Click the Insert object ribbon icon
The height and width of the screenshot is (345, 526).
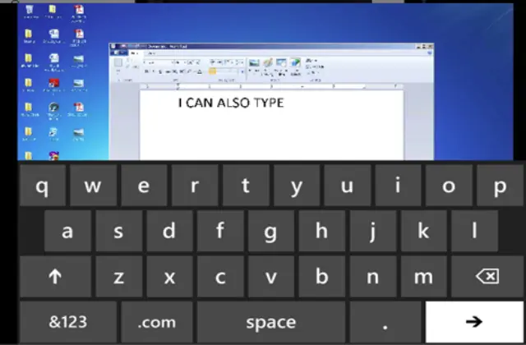tap(293, 64)
